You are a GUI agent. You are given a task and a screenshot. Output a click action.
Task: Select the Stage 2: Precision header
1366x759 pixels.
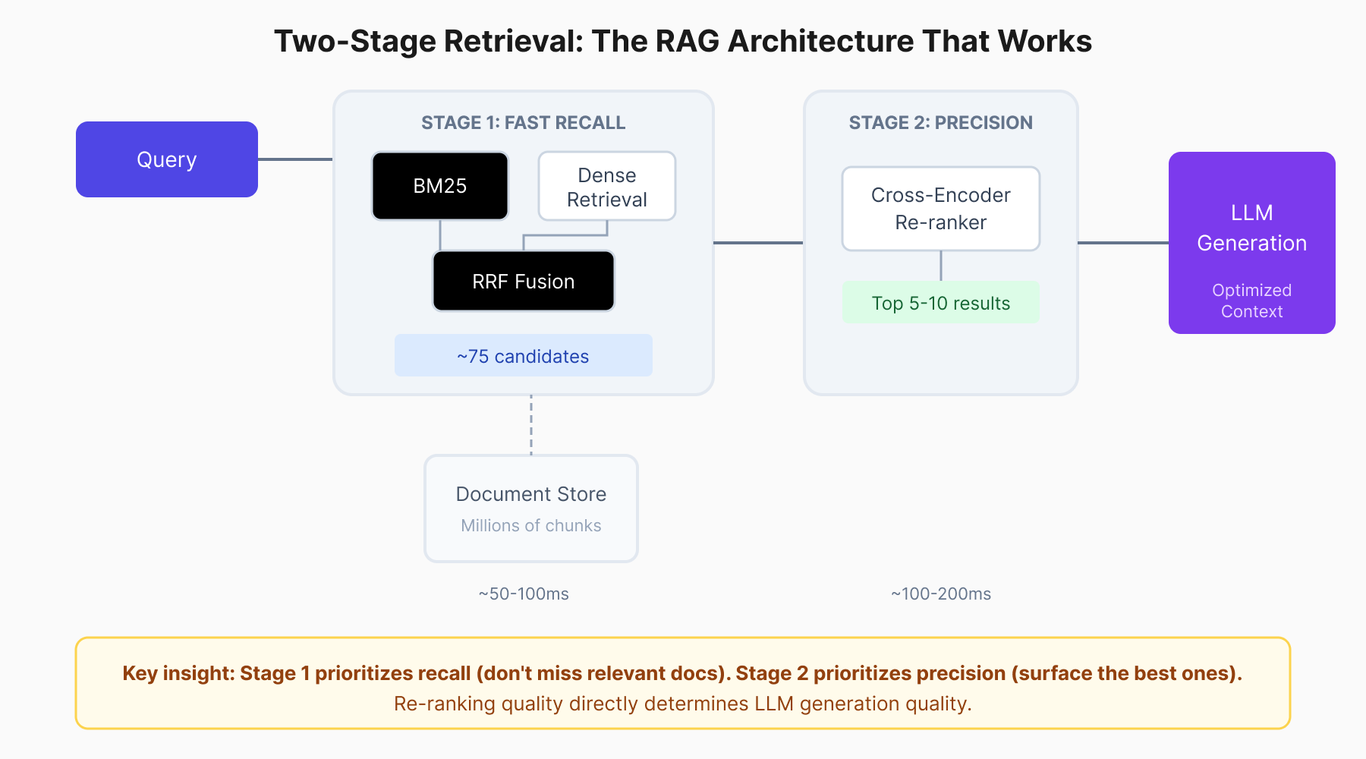click(940, 121)
